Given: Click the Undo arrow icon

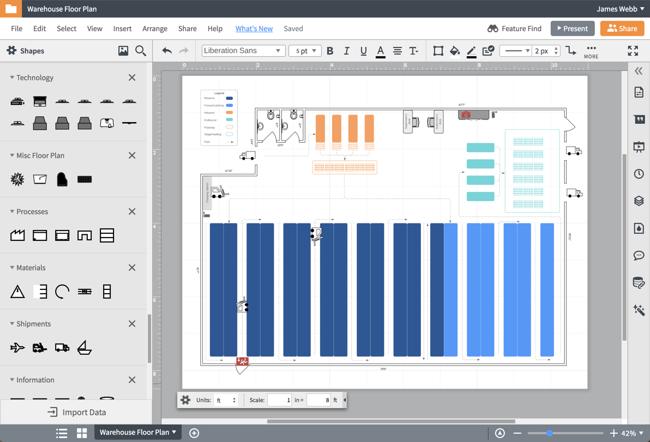Looking at the screenshot, I should pyautogui.click(x=167, y=51).
